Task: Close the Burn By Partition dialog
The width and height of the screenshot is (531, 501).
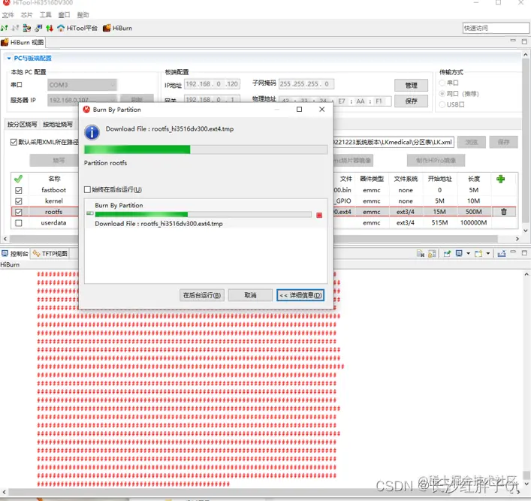Action: (322, 109)
